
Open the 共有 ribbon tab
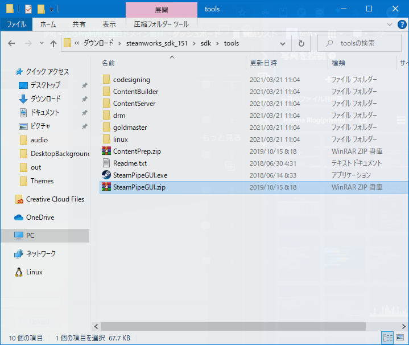(x=79, y=24)
